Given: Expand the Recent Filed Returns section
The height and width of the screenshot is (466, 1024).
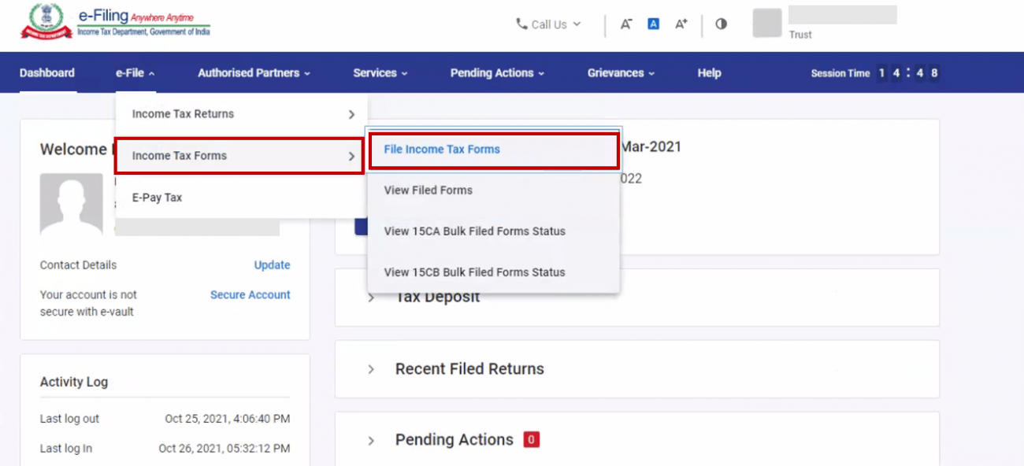Looking at the screenshot, I should 469,368.
